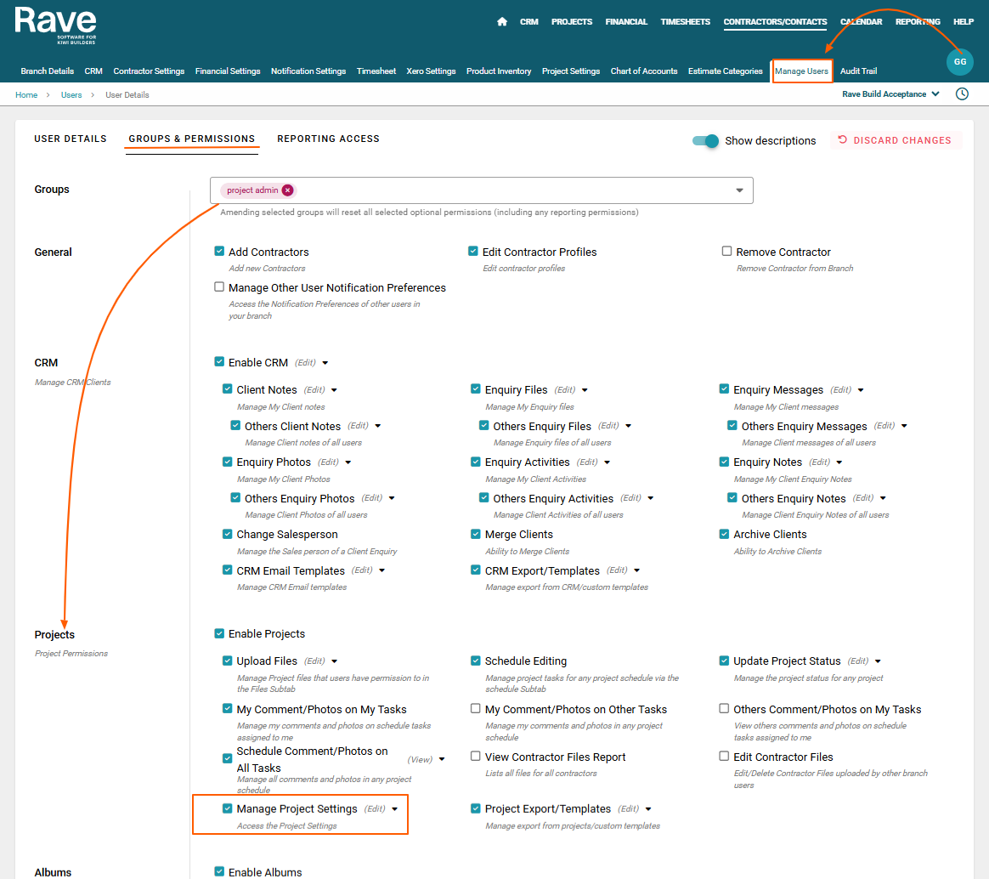Open CRM Email Templates Edit dropdown

[382, 570]
